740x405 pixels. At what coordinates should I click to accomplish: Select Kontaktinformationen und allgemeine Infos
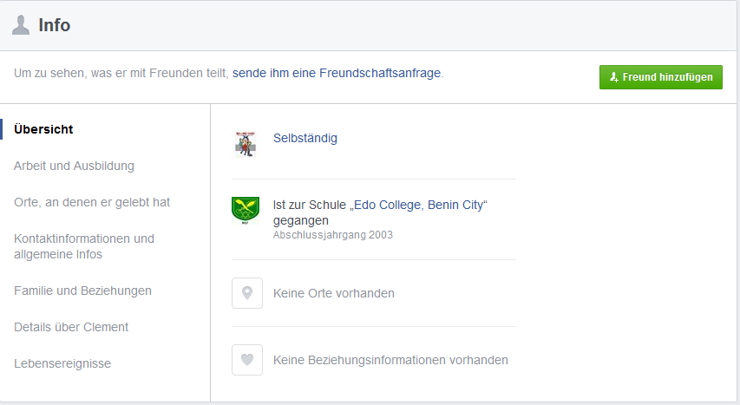point(84,246)
